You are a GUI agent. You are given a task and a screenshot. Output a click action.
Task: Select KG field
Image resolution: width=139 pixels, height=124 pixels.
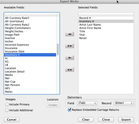tap(30, 61)
